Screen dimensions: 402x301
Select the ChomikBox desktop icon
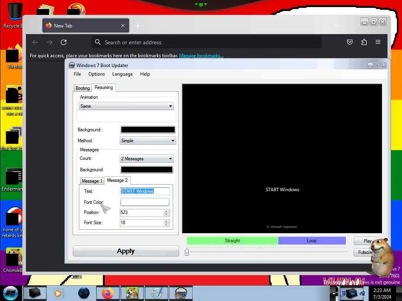pos(13,260)
